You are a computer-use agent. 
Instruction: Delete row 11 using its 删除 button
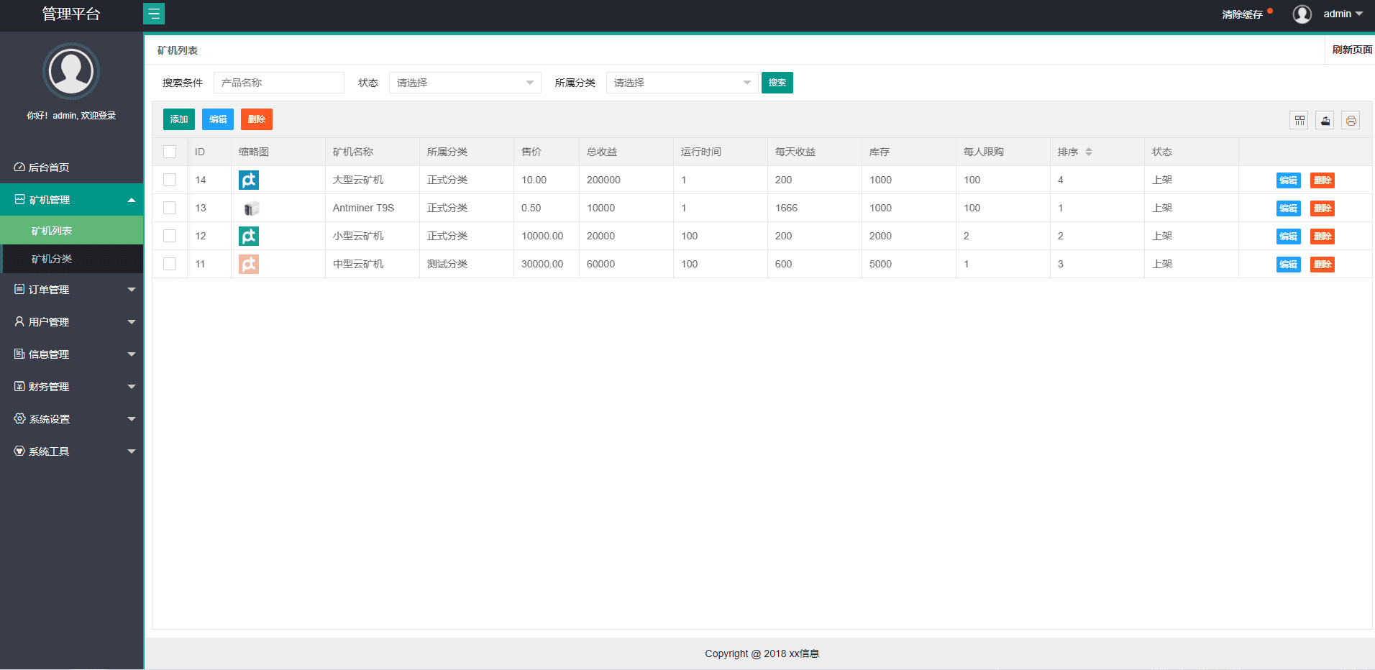1322,265
